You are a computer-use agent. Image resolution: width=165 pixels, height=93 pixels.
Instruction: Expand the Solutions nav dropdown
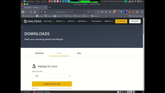[48, 21]
